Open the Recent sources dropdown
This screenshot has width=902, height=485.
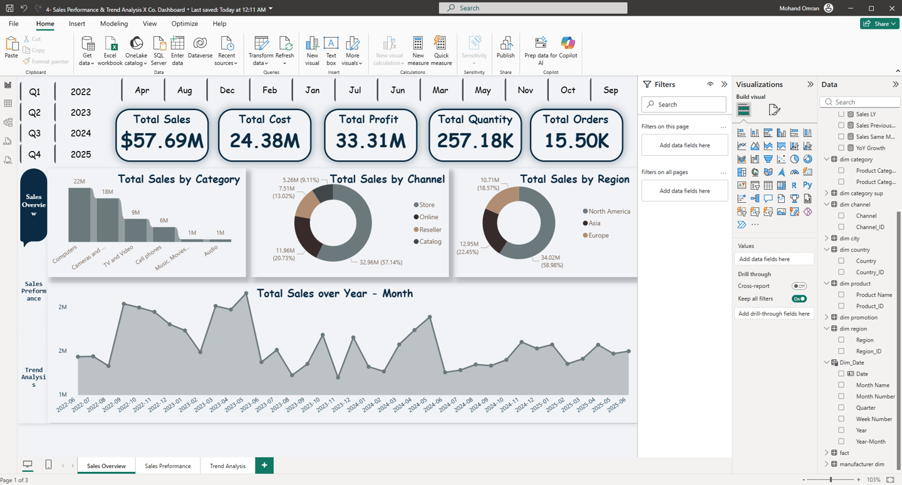pos(226,59)
